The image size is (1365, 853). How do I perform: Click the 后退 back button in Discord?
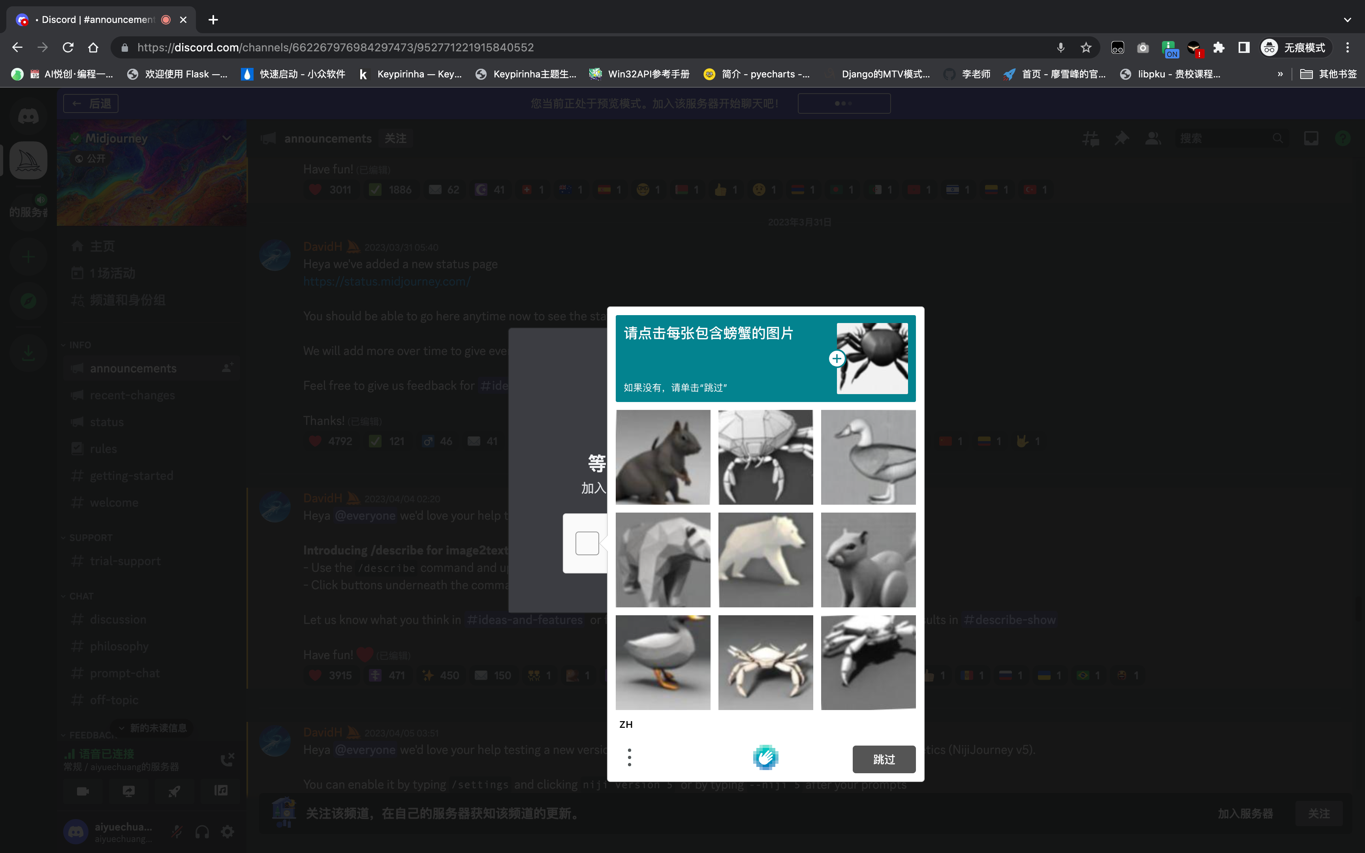[x=91, y=104]
